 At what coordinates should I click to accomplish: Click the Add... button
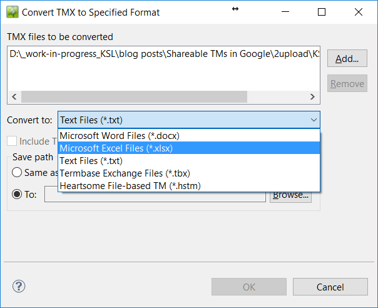click(347, 58)
